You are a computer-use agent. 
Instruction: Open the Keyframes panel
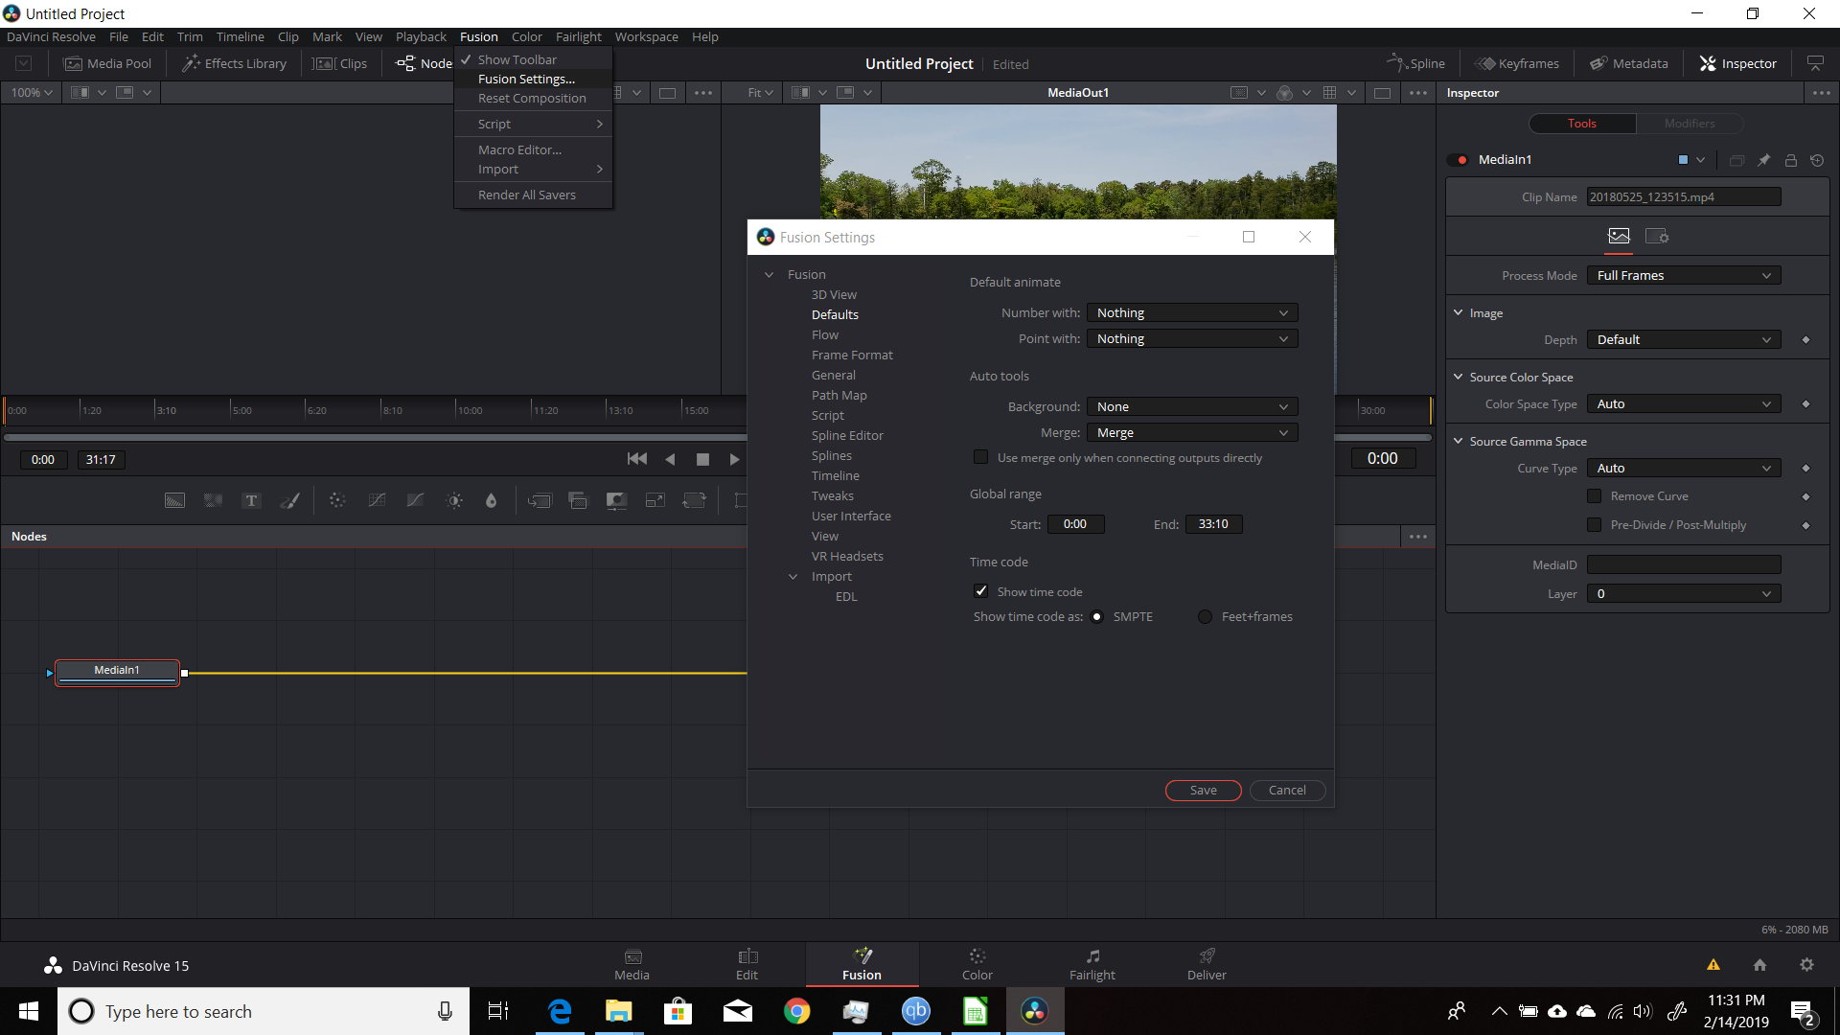1517,63
